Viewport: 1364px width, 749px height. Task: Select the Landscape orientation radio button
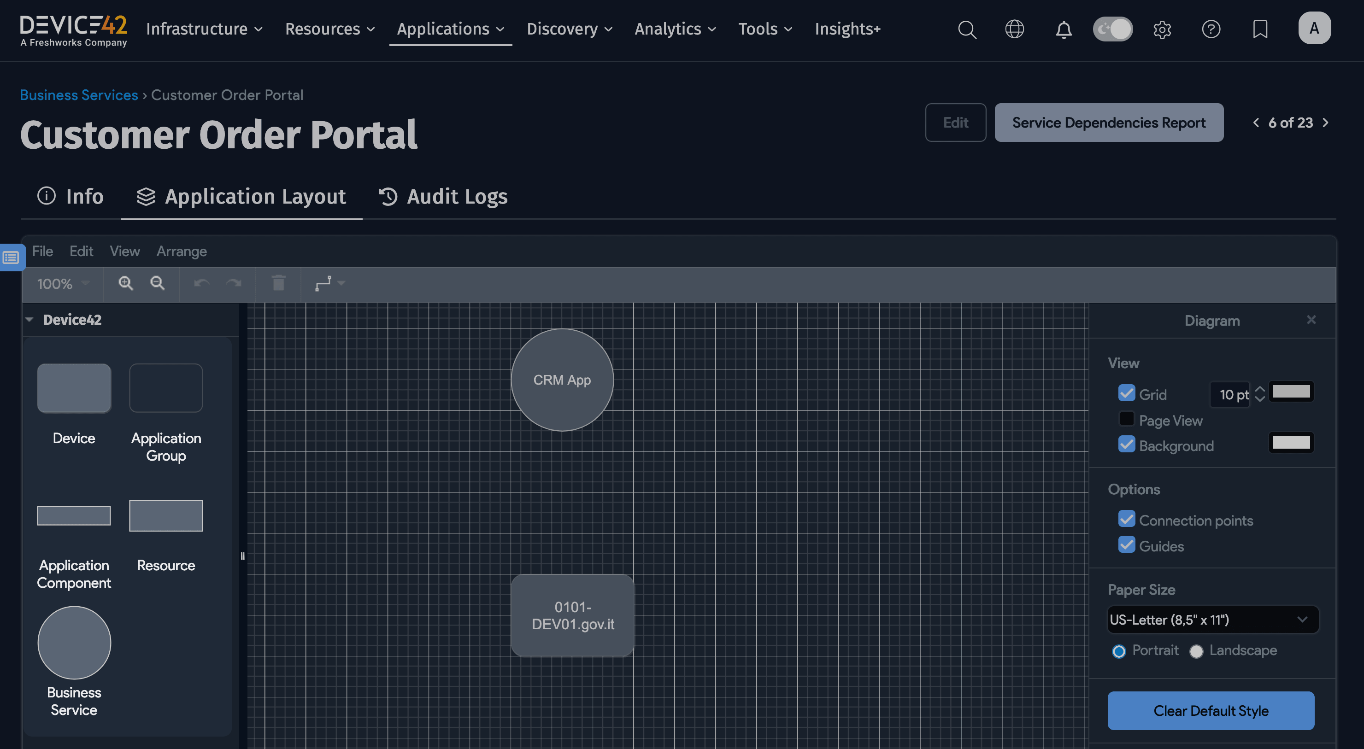[x=1196, y=650]
